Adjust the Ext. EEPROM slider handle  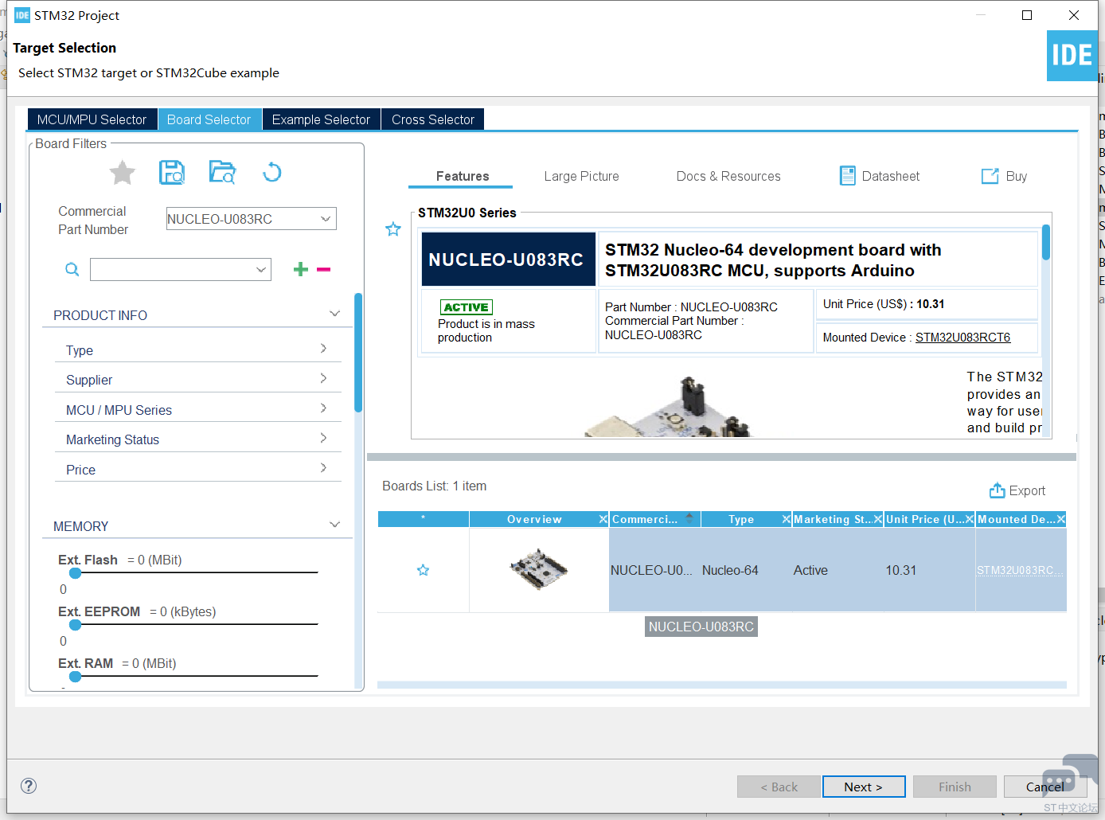coord(76,625)
